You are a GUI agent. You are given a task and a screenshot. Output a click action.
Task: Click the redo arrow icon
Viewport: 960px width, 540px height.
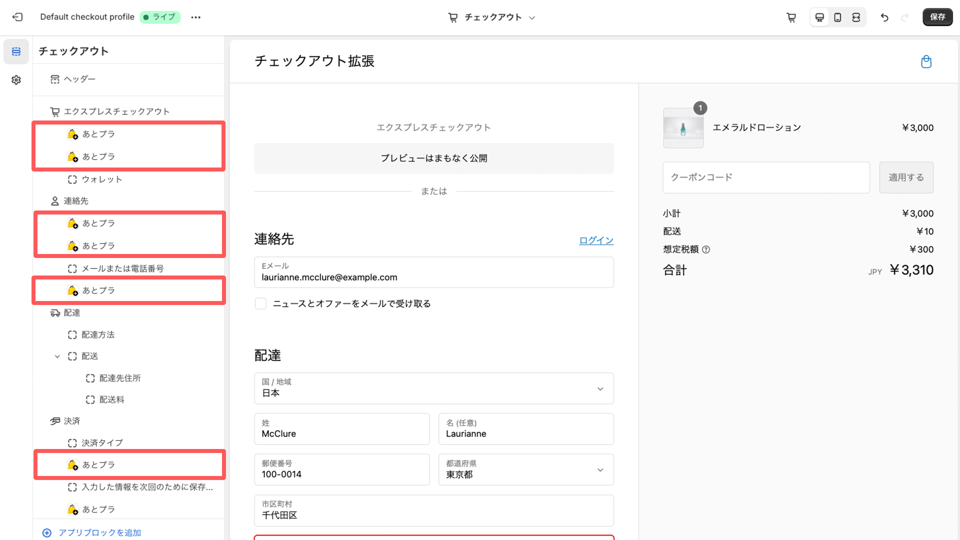904,17
